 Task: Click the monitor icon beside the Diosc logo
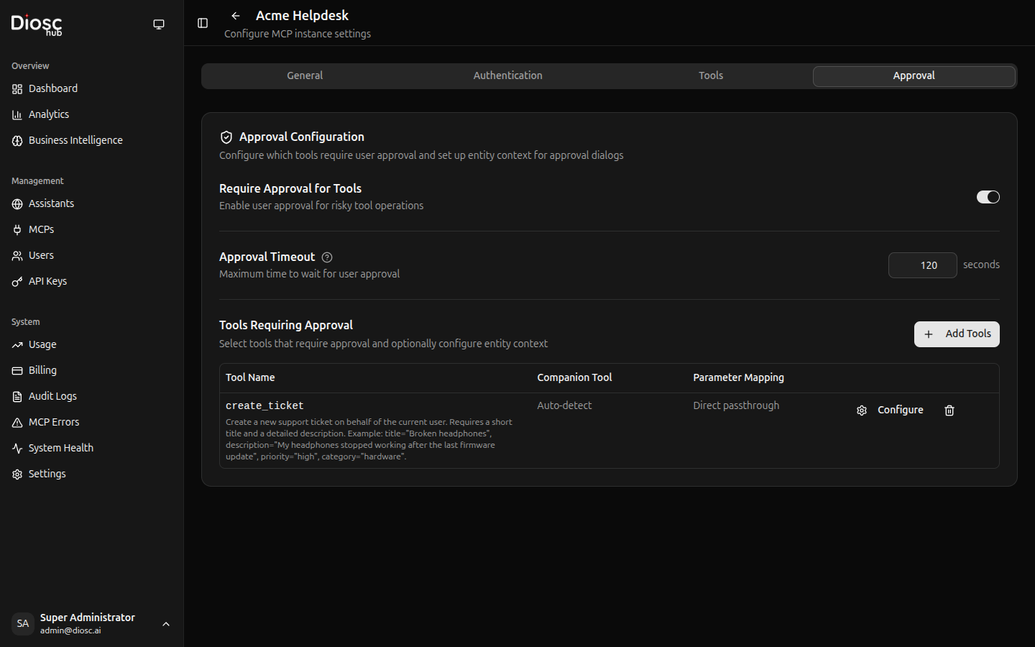tap(159, 24)
